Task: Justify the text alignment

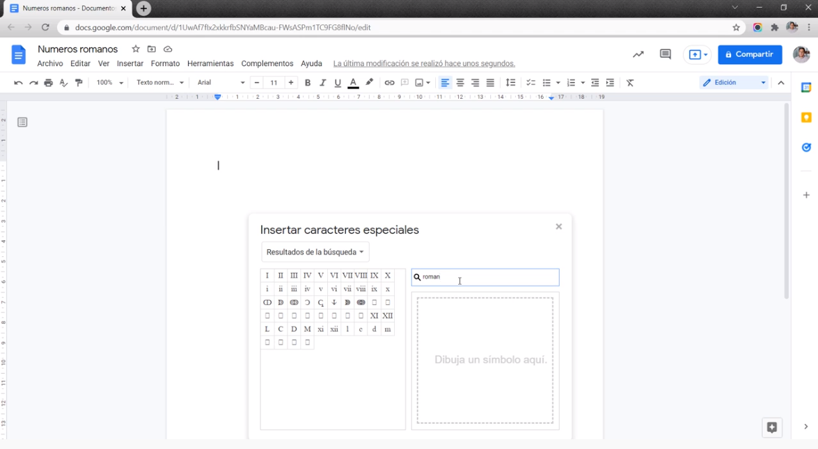Action: tap(490, 83)
